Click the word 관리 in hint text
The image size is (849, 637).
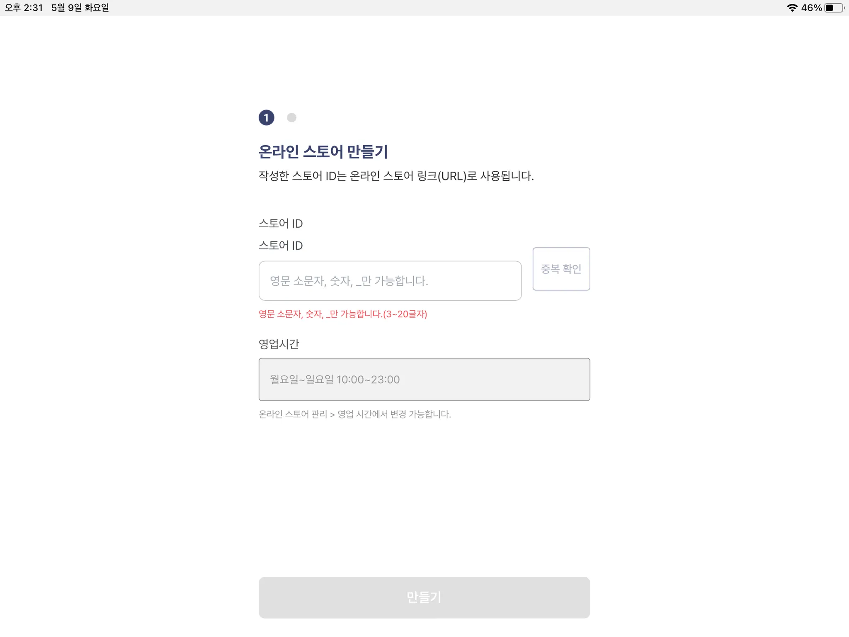pyautogui.click(x=319, y=414)
